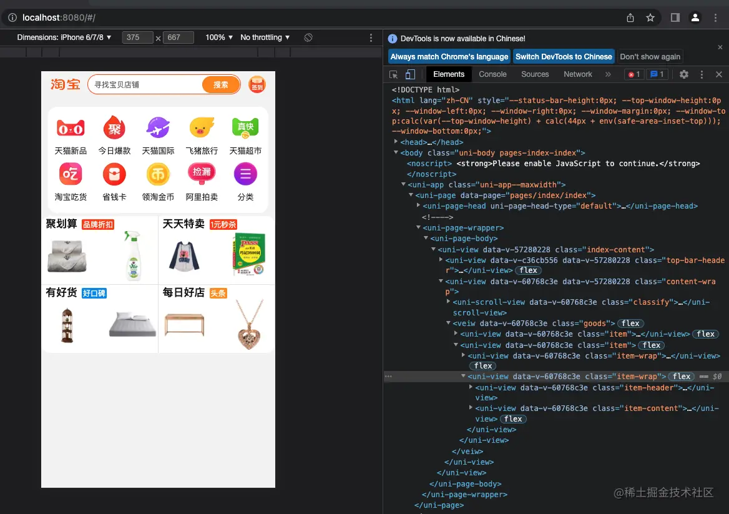Toggle flex badge on item-content element
Viewport: 729px width, 514px height.
coord(513,418)
